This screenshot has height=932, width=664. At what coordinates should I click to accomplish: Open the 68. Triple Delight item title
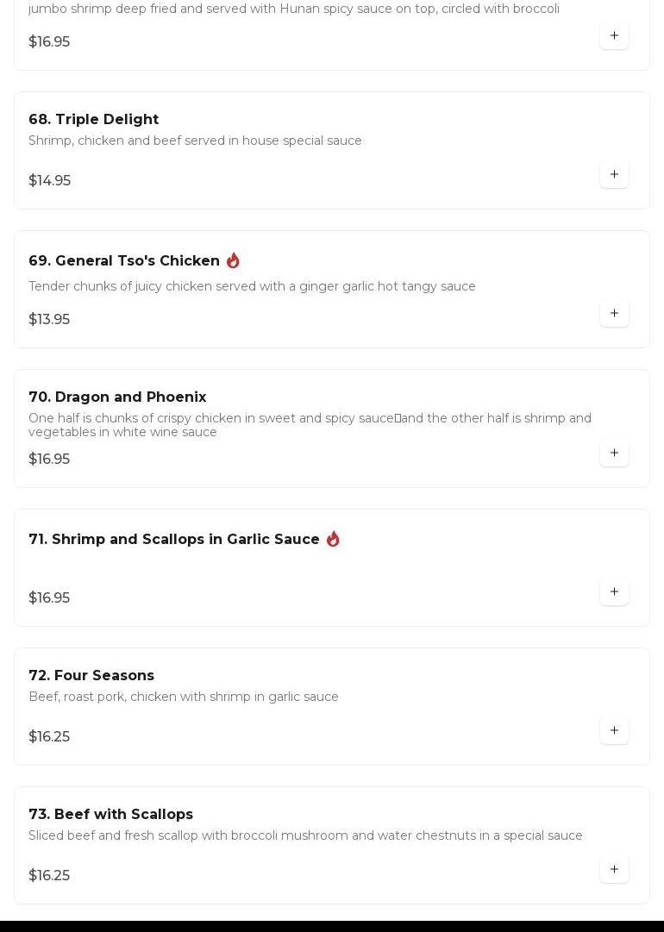pyautogui.click(x=93, y=119)
